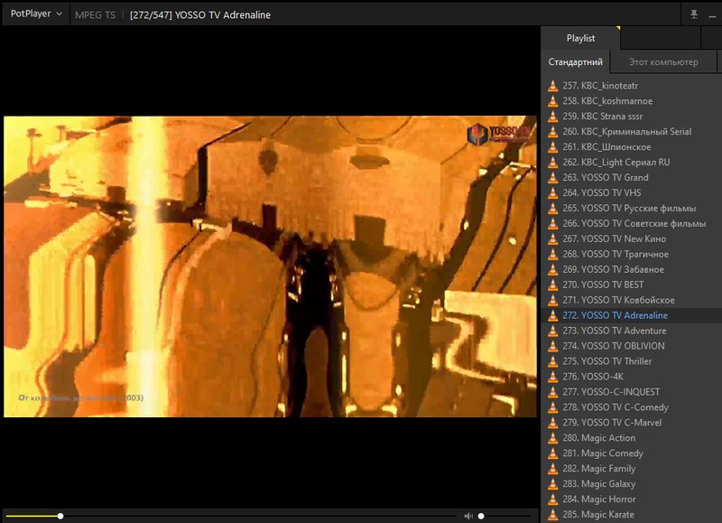The width and height of the screenshot is (722, 523).
Task: Click the cone icon beside 275. YOSSO TV Thriller
Action: pyautogui.click(x=552, y=361)
